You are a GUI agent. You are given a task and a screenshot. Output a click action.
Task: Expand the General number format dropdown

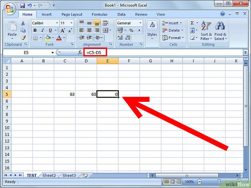(x=140, y=23)
